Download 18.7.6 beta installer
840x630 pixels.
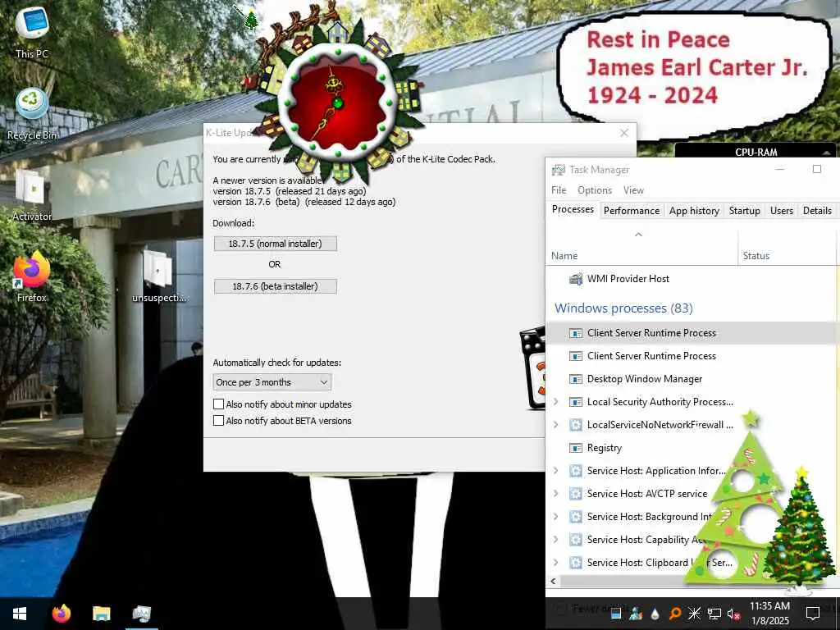point(276,286)
